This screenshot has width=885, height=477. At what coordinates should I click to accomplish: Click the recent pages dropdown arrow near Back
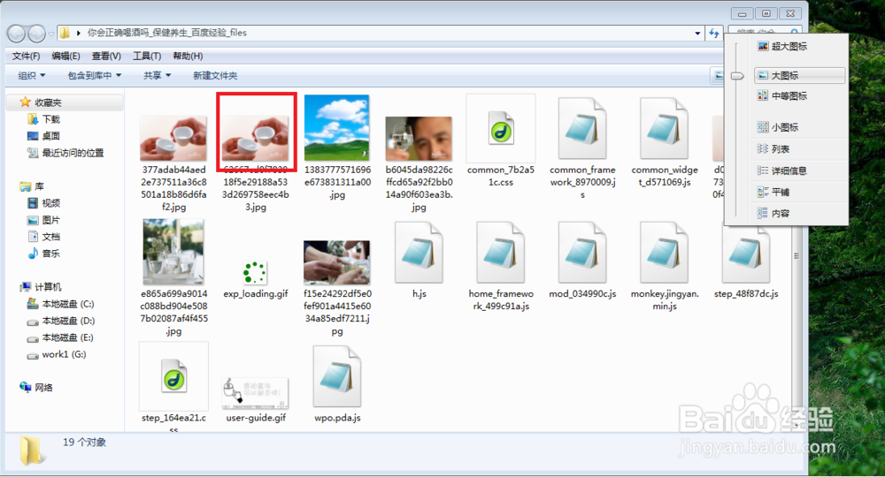(x=51, y=34)
